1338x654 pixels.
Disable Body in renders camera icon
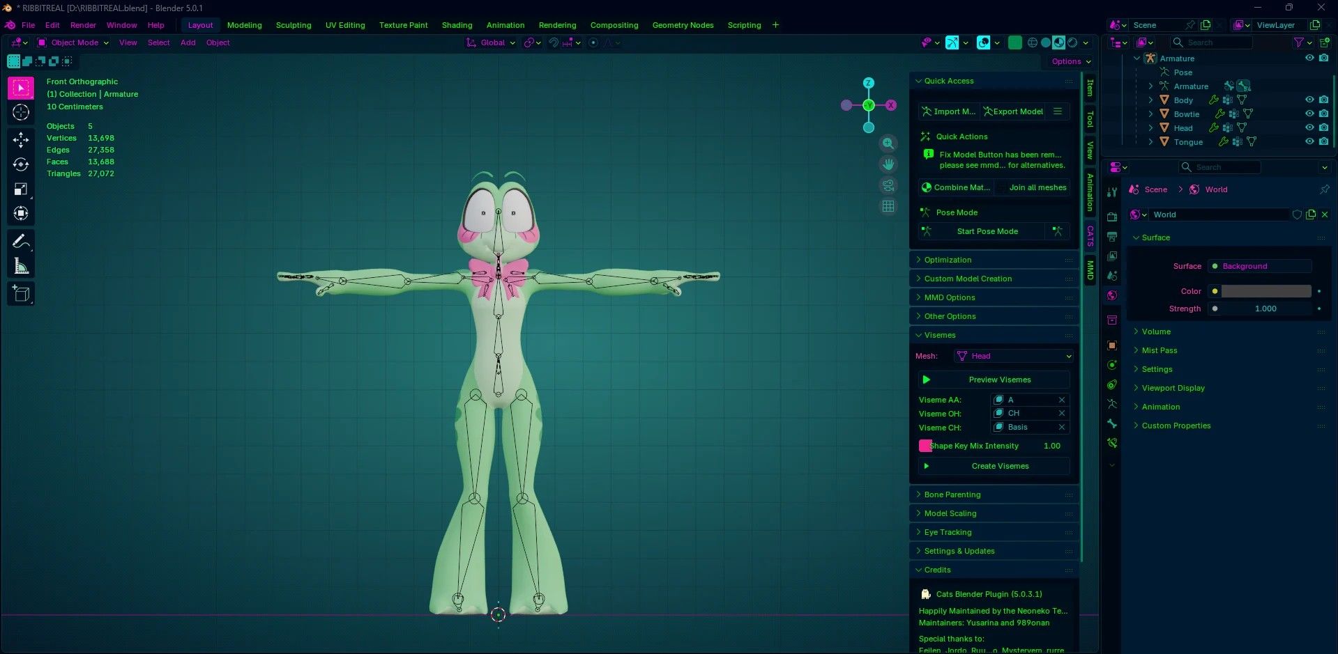[x=1323, y=100]
